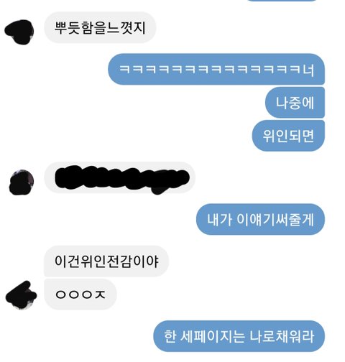
Task: Click the 이얘기써줄게 portion of the blue bubble
Action: click(x=275, y=219)
